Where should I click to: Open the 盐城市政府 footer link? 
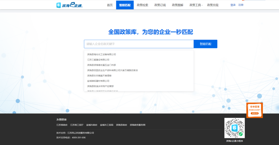(92, 125)
